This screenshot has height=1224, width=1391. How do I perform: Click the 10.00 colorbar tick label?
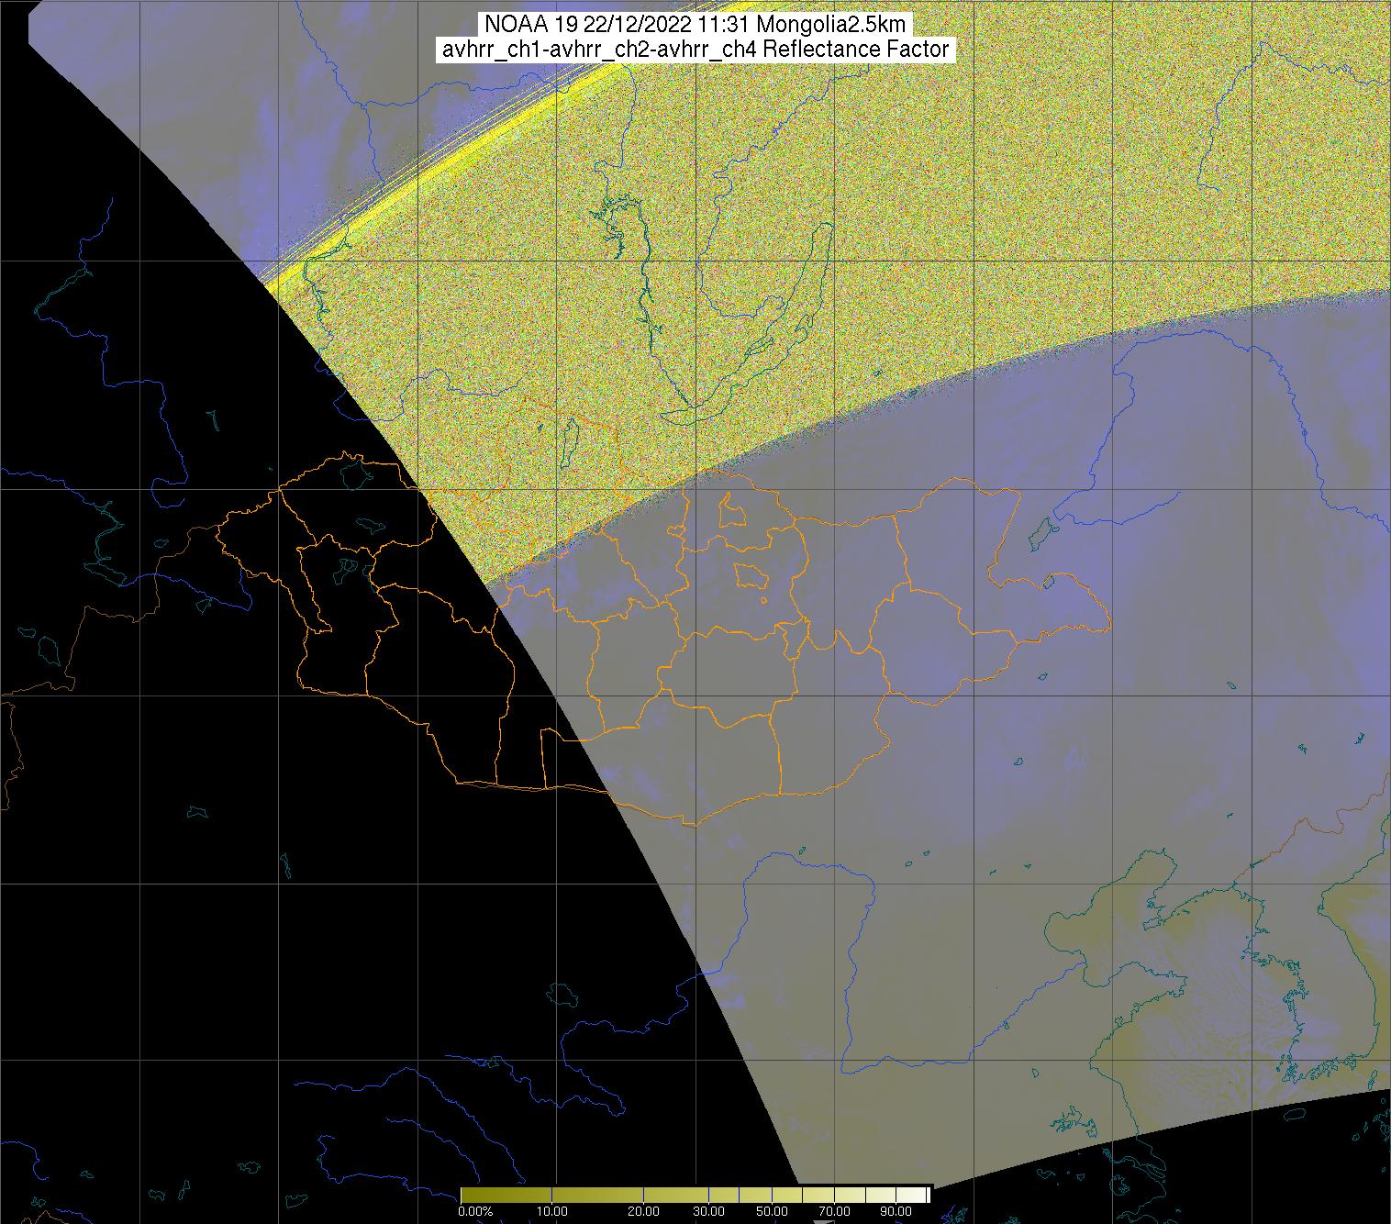[x=551, y=1211]
